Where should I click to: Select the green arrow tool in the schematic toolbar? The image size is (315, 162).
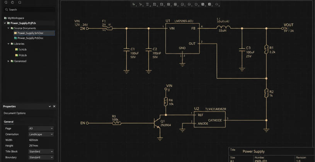pos(134,4)
